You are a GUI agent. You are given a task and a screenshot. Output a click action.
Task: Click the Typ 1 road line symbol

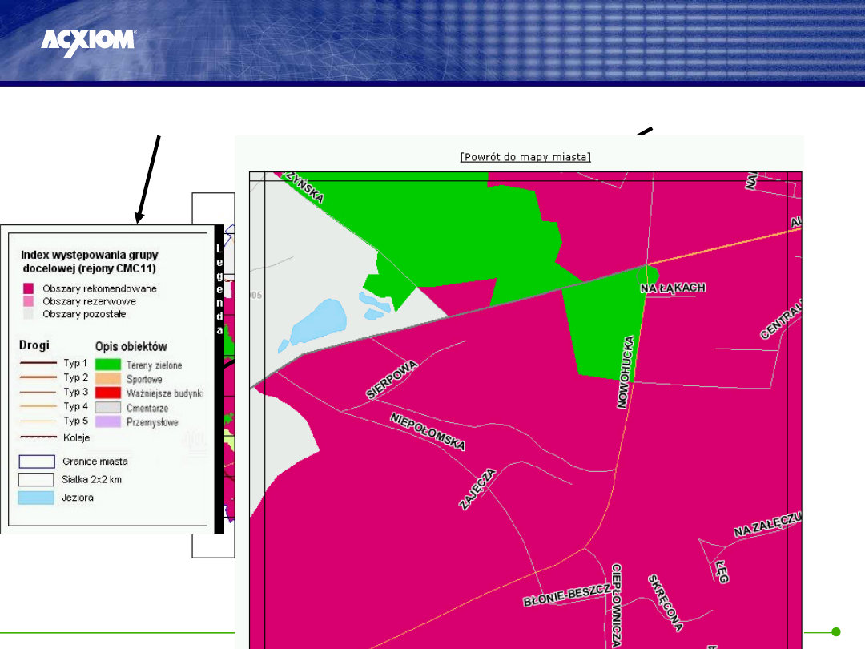click(x=38, y=363)
